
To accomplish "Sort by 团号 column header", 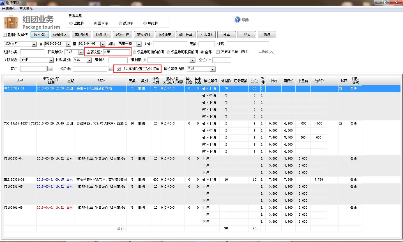I will tap(20, 80).
